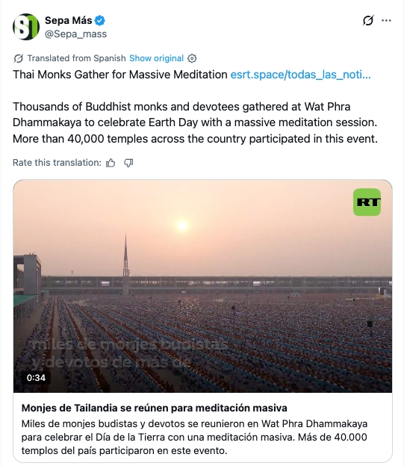The height and width of the screenshot is (466, 407).
Task: Rate translation with thumbs up
Action: [111, 163]
